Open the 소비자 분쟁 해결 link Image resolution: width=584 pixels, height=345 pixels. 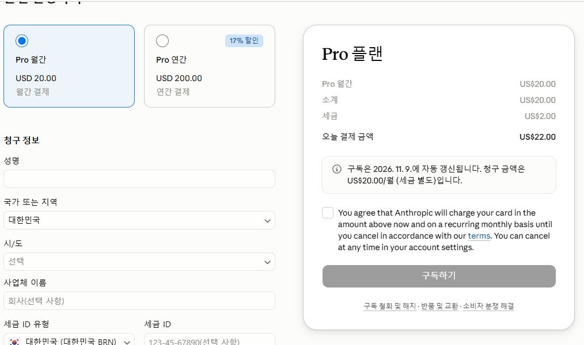click(x=488, y=306)
